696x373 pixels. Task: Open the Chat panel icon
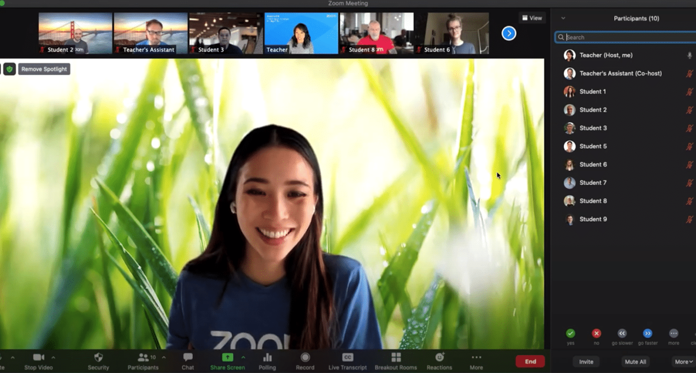tap(188, 358)
